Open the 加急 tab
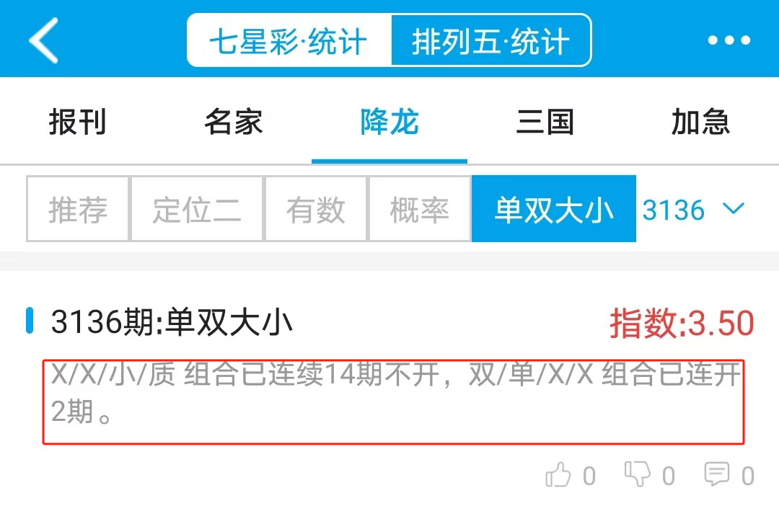Screen dimensions: 779x516 point(700,122)
